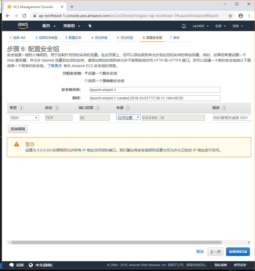Click the feedback speech bubble icon
Screen dimensions: 255x271
[x=12, y=265]
